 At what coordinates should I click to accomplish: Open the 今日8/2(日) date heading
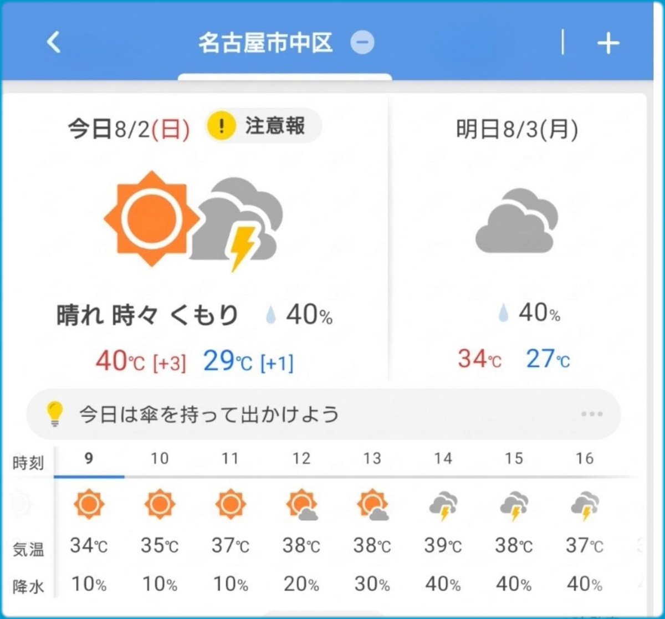pyautogui.click(x=129, y=130)
